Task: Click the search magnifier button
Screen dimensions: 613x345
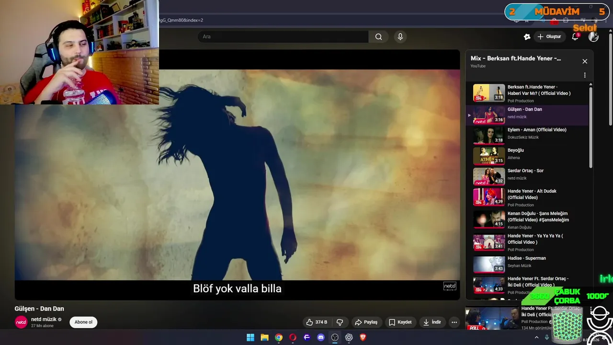Action: tap(378, 36)
